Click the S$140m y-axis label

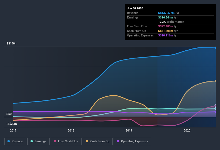click(12, 43)
